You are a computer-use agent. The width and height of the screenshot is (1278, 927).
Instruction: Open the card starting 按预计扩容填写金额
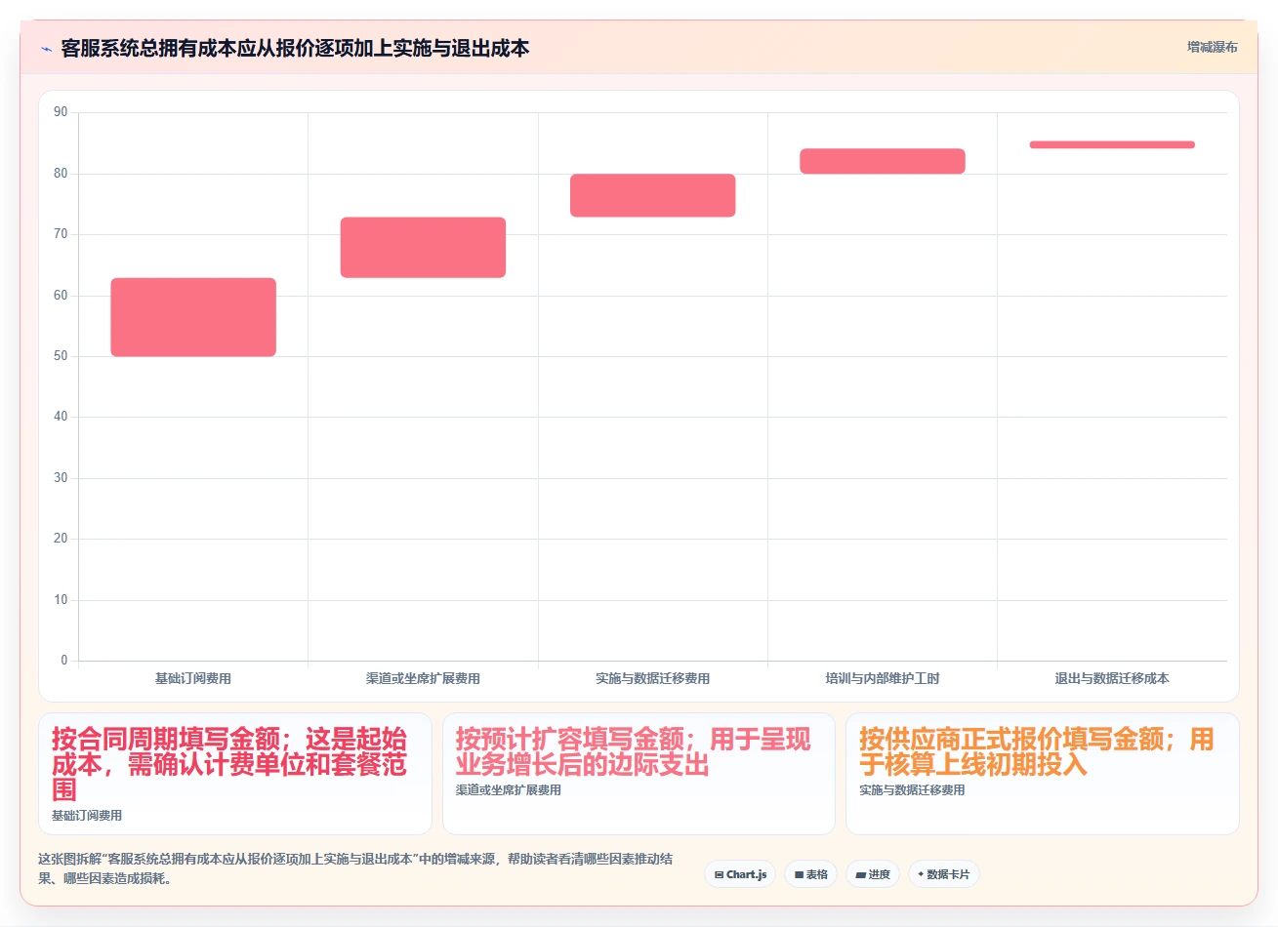[x=639, y=774]
